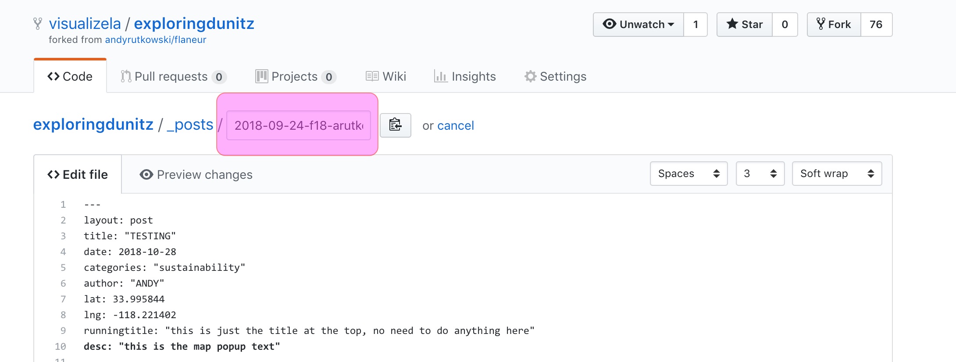
Task: Open the Wiki tab
Action: (386, 77)
